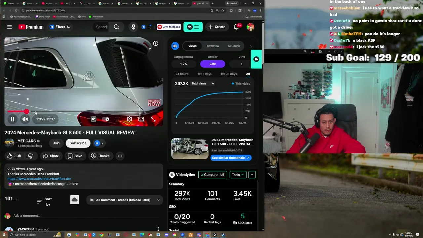
Task: Open the YouTube hamburger guide menu
Action: coord(9,27)
